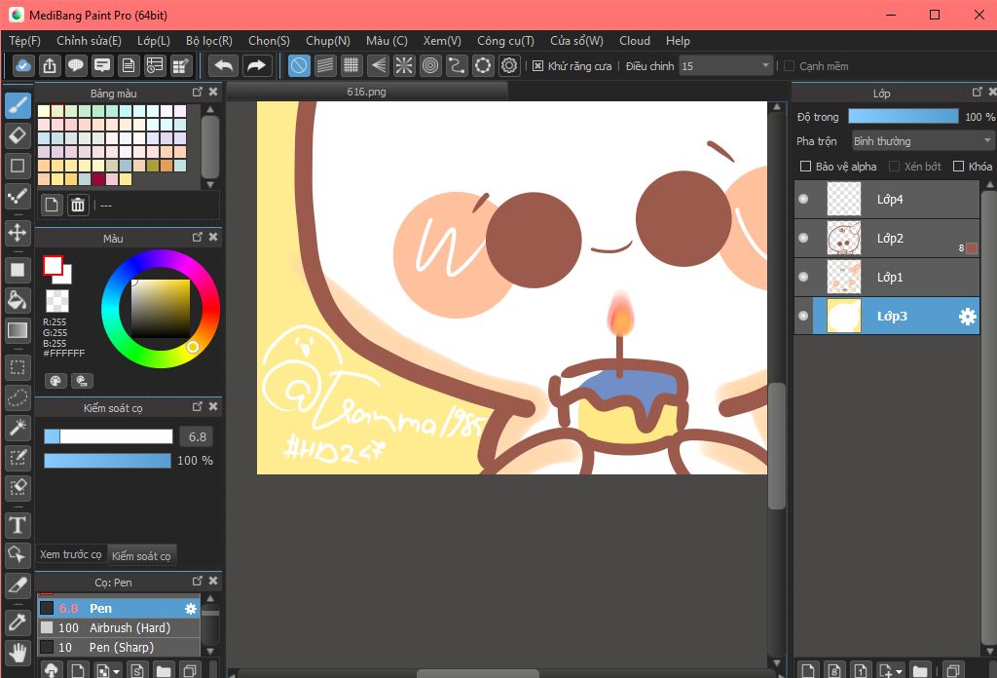Click the Redo arrow in toolbar
Screen dimensions: 997x678
pos(256,65)
